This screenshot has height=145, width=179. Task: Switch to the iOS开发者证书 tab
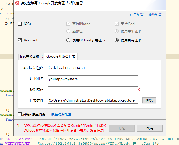click(x=31, y=57)
